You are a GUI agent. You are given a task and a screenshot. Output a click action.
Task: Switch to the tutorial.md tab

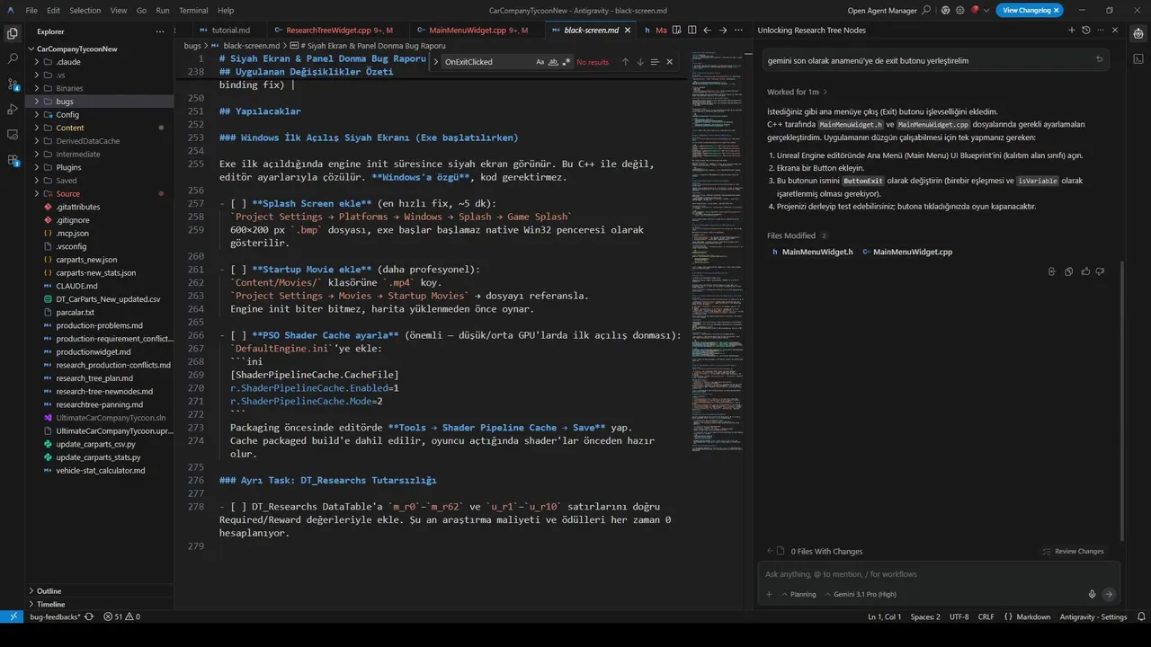pos(231,30)
